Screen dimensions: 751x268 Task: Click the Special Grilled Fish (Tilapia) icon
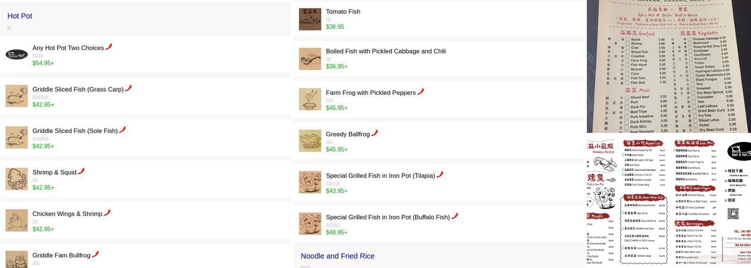[x=310, y=182]
